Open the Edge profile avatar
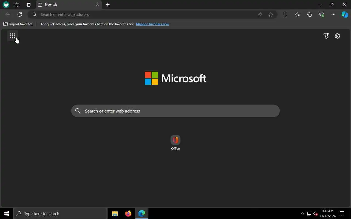Viewport: 351px width, 219px height. pos(6,5)
